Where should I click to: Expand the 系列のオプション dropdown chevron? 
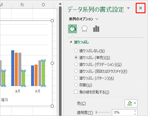point(97,19)
